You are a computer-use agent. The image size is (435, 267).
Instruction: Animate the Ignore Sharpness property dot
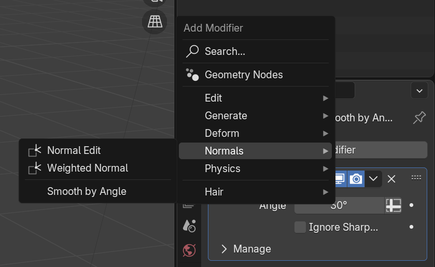412,227
